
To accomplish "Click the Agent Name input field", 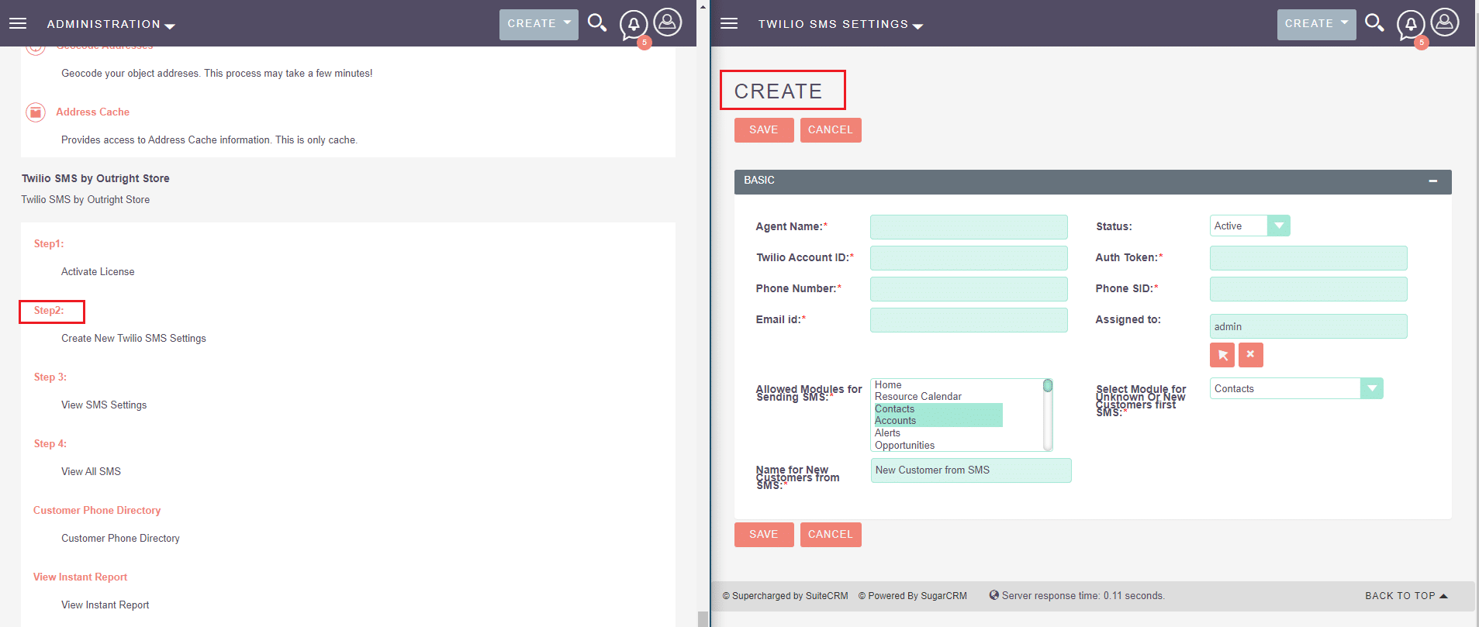I will click(969, 227).
